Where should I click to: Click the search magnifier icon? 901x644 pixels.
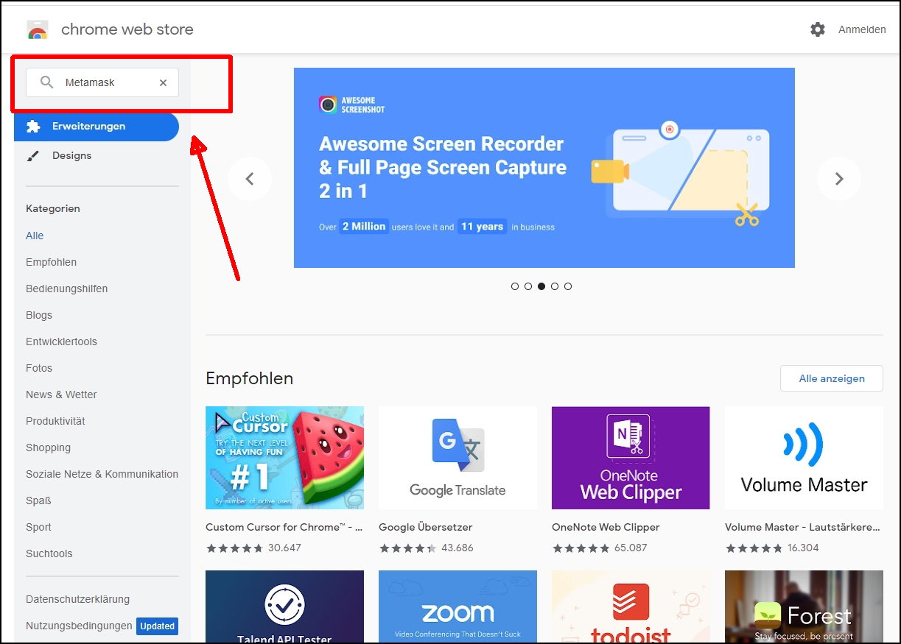(x=46, y=82)
